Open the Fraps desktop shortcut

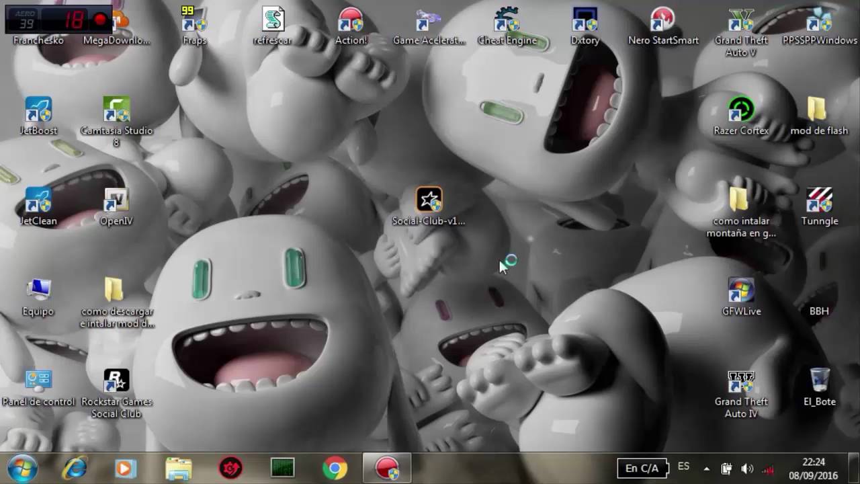point(194,26)
